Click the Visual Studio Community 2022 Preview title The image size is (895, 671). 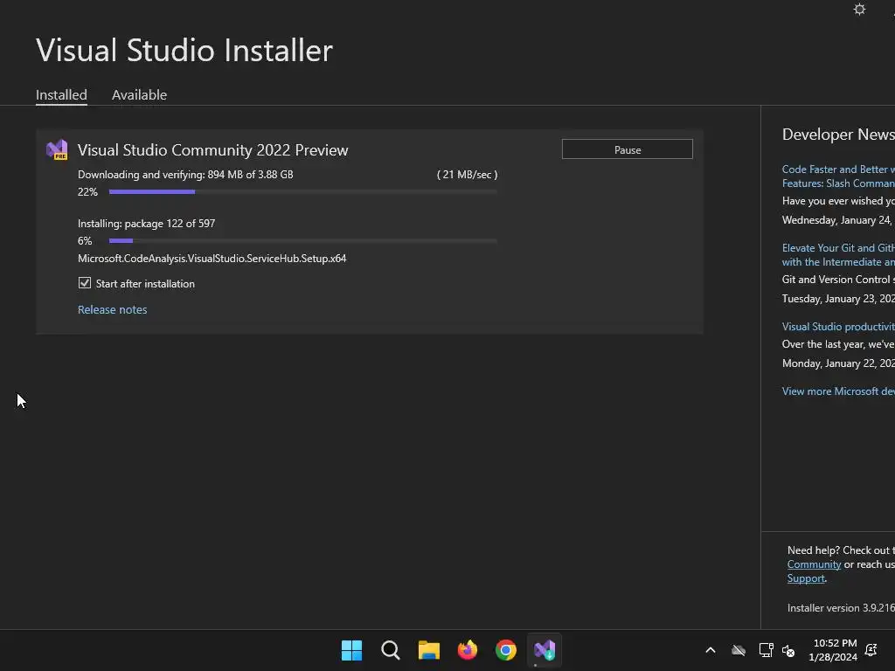point(213,150)
